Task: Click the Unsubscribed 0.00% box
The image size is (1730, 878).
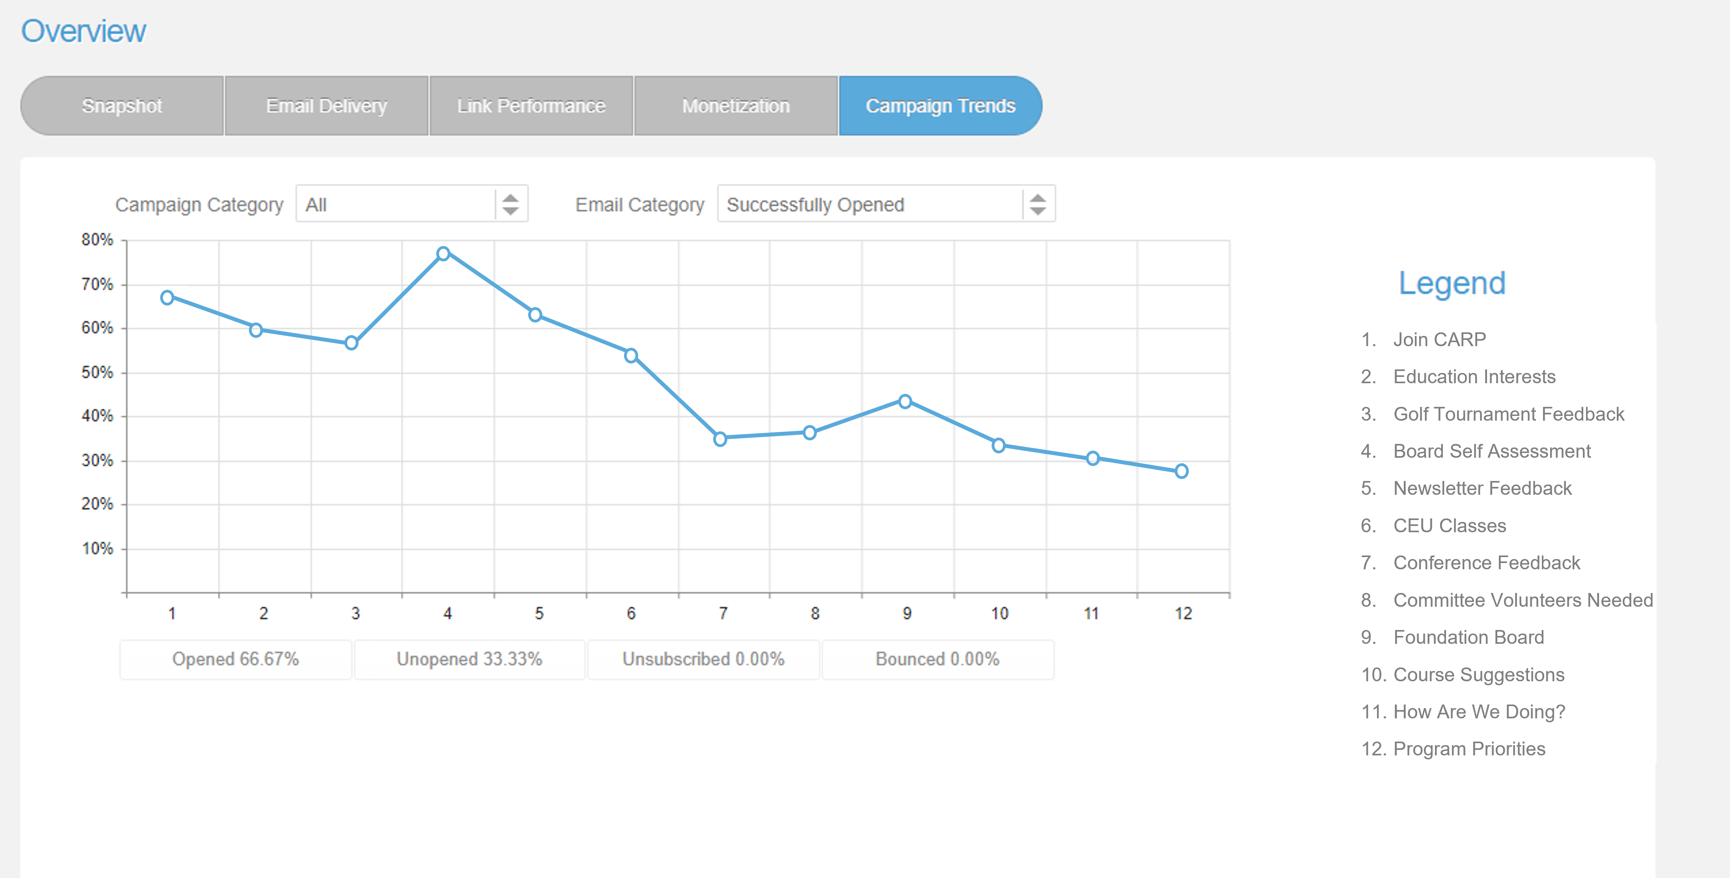Action: [x=703, y=659]
